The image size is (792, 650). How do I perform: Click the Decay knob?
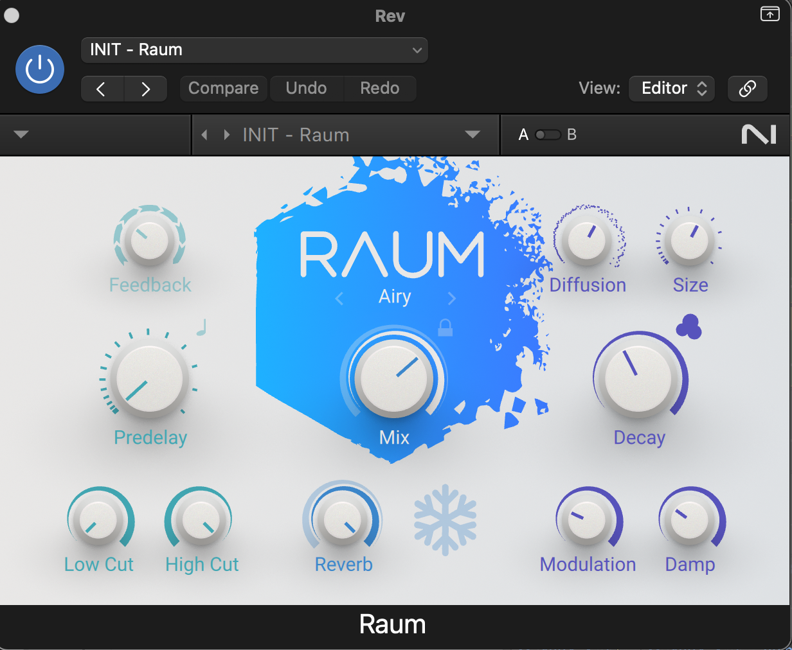tap(638, 379)
